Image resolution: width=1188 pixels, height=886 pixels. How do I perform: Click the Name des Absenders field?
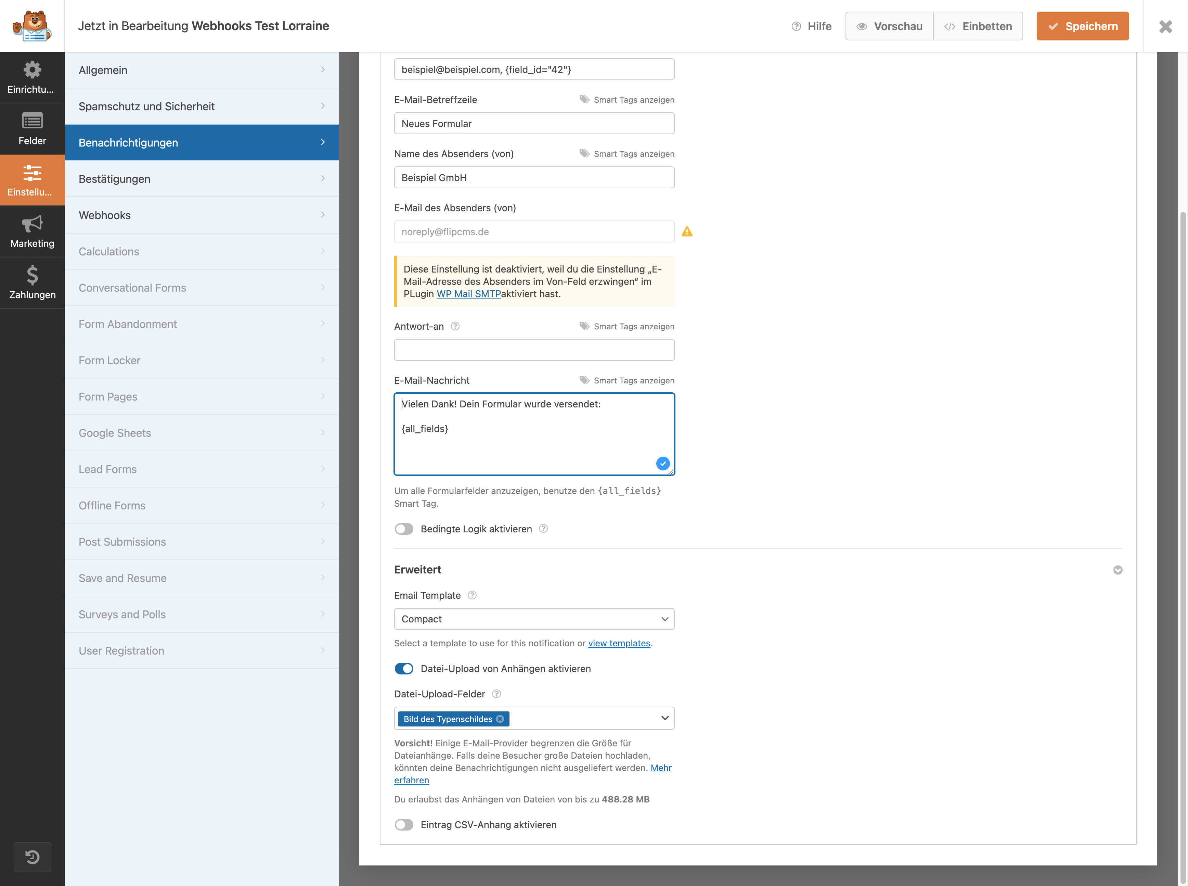(534, 178)
